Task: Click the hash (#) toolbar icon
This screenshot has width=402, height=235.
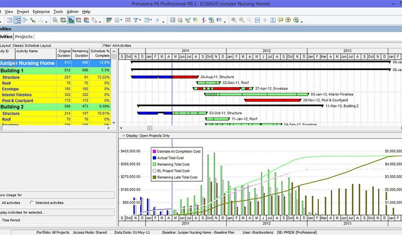Action: 158,20
